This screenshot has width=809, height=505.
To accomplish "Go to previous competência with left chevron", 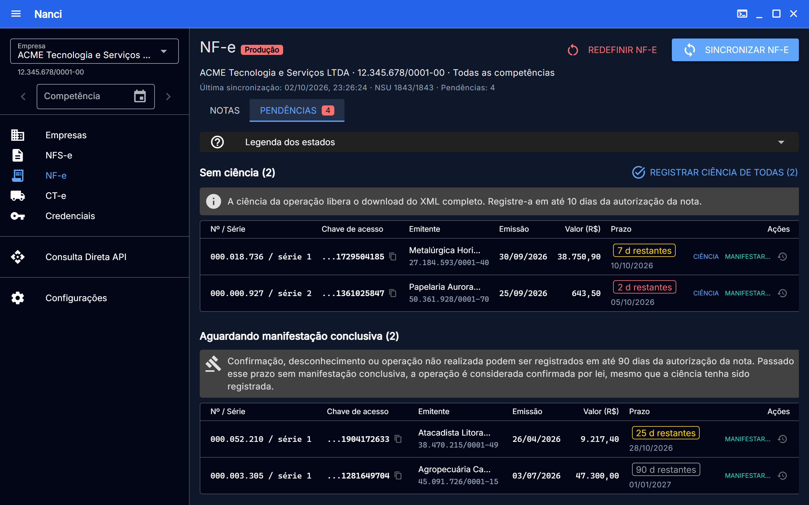I will coord(23,97).
